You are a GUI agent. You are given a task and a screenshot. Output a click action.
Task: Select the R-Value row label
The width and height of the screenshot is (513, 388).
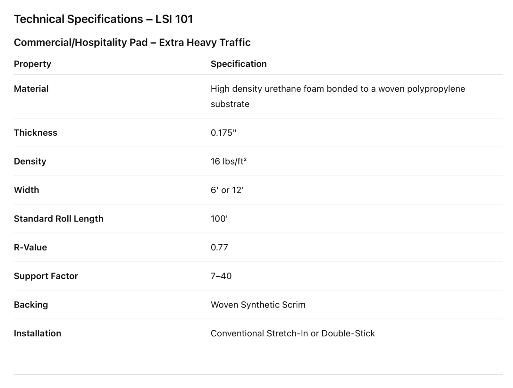click(x=30, y=248)
